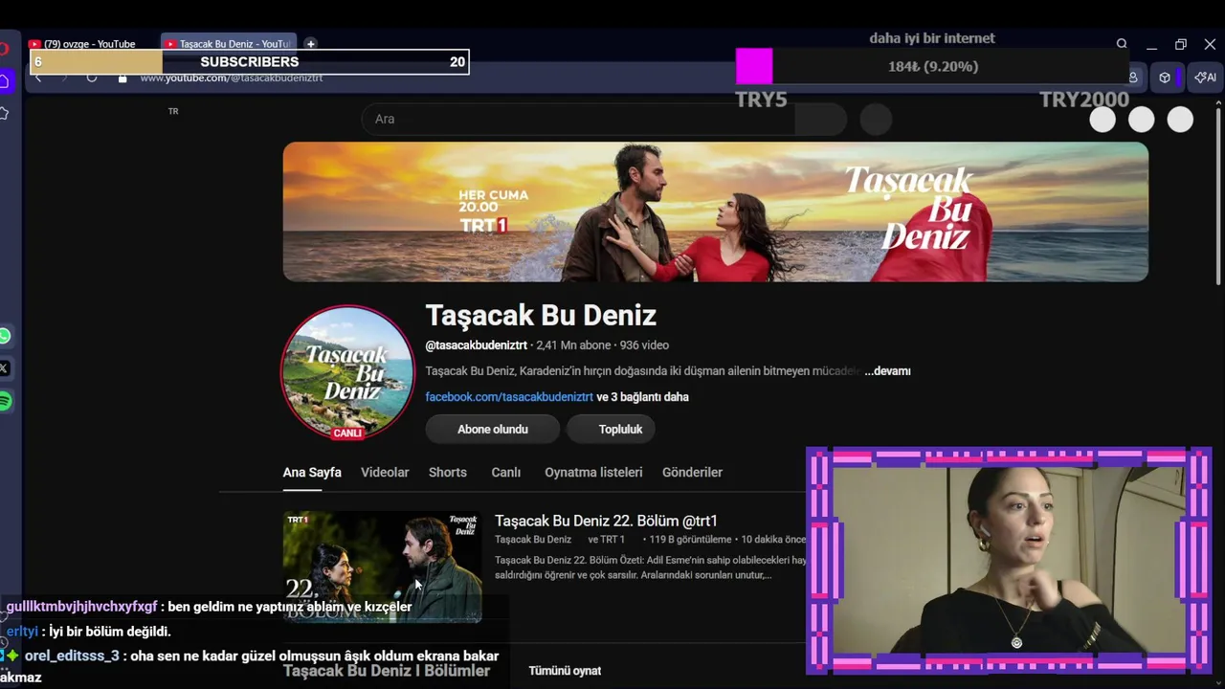Click 've 3 bağlantı daha' links text
Screen dimensions: 1225x689
(642, 397)
